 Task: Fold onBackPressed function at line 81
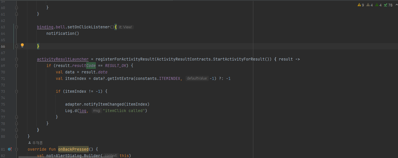(16, 149)
